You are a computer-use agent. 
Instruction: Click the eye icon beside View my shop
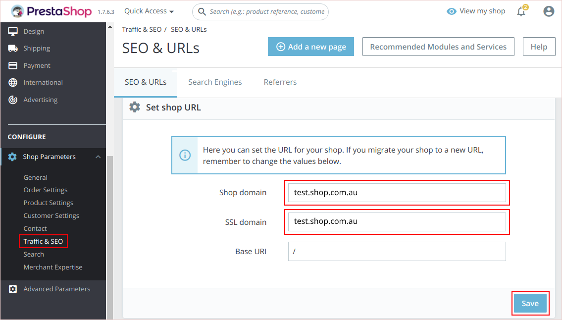click(451, 11)
